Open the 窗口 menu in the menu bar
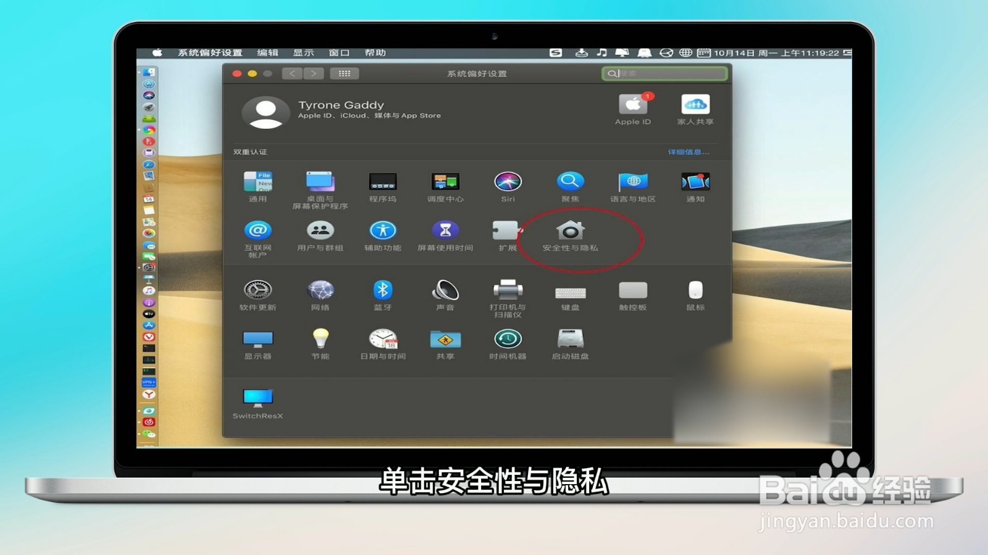Viewport: 988px width, 555px height. (339, 52)
